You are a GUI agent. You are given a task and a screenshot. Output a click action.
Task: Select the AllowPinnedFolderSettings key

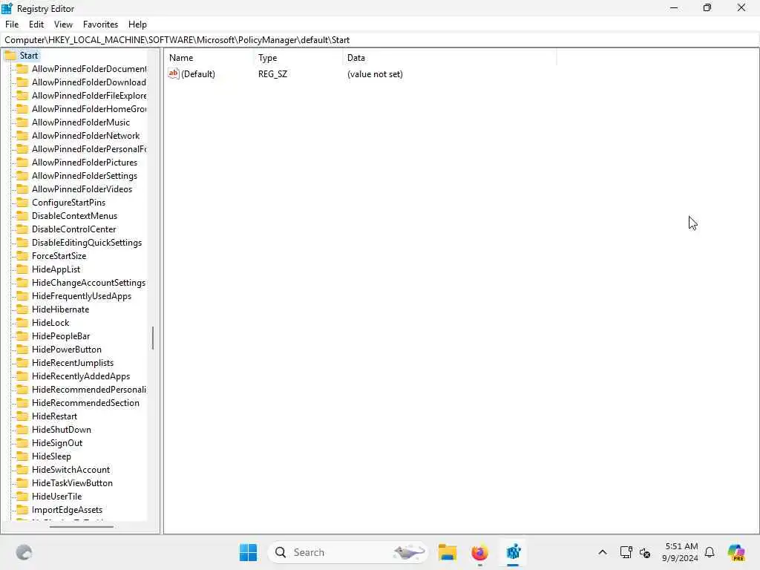click(x=85, y=175)
